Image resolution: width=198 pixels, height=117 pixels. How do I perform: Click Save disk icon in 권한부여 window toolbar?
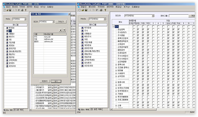click(86, 10)
